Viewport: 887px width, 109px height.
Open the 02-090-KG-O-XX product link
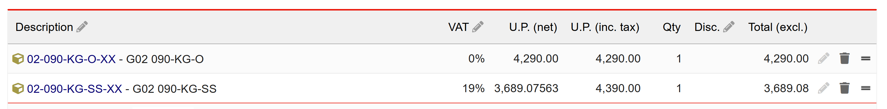tap(71, 59)
